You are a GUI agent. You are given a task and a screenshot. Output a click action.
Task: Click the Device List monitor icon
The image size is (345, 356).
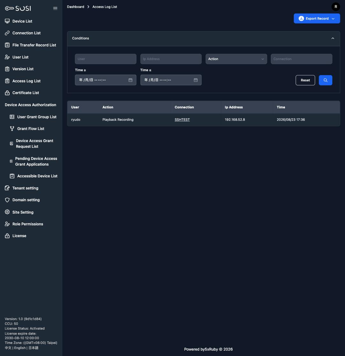7,21
